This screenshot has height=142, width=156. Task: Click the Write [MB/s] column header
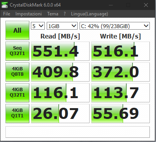pyautogui.click(x=120, y=36)
